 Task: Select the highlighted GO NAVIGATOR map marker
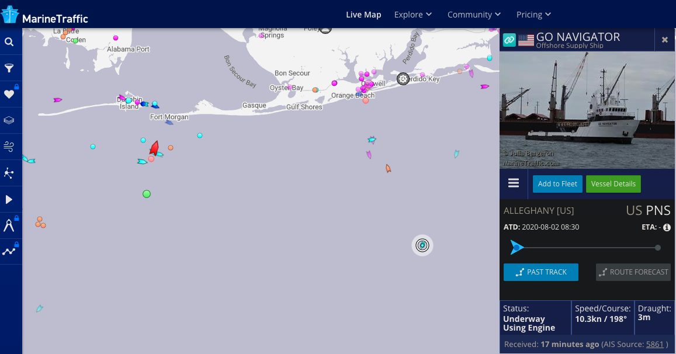[x=422, y=245]
